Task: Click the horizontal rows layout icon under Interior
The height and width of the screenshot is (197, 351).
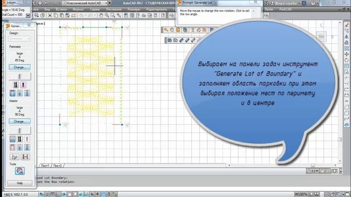Action: point(13,139)
